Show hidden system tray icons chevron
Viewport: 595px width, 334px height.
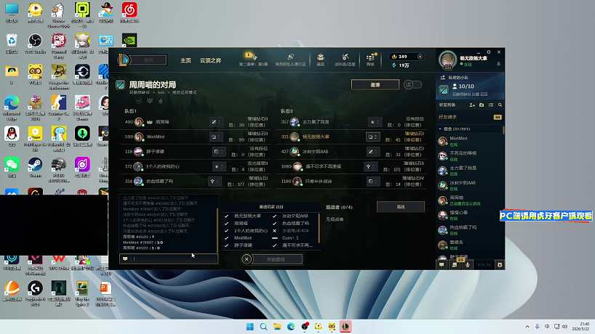pos(527,327)
